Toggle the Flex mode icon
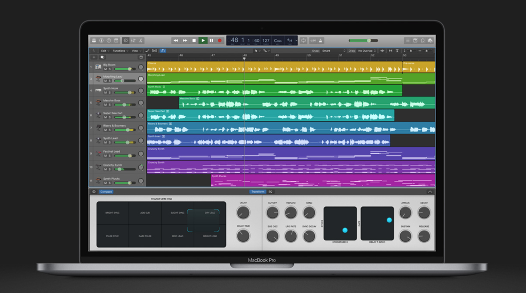 click(x=154, y=51)
